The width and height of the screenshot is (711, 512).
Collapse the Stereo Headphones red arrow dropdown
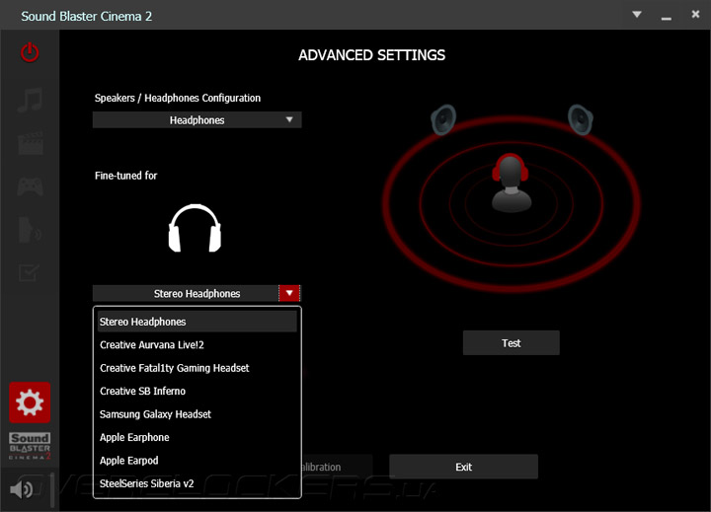pos(289,293)
